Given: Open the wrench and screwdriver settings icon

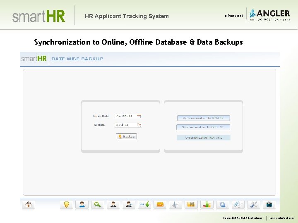Looking at the screenshot, I should click(254, 205).
